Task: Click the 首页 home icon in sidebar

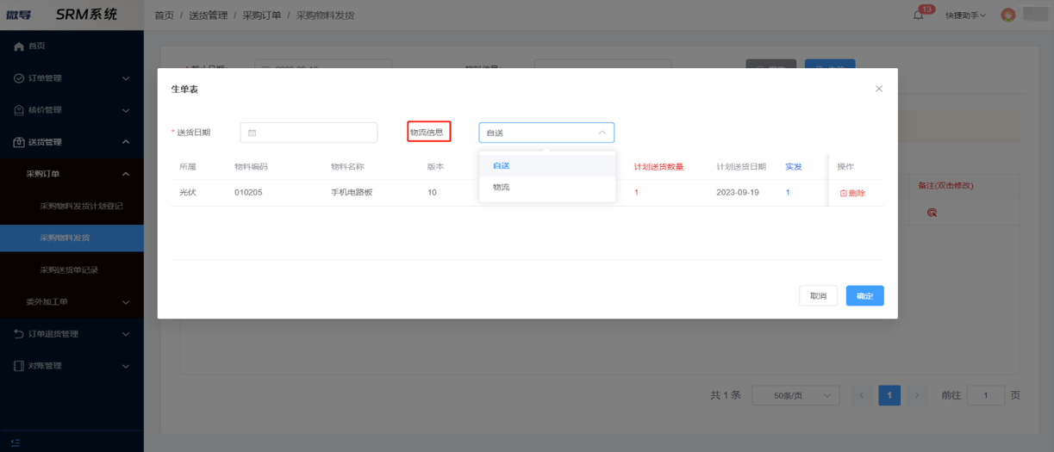Action: pos(19,46)
